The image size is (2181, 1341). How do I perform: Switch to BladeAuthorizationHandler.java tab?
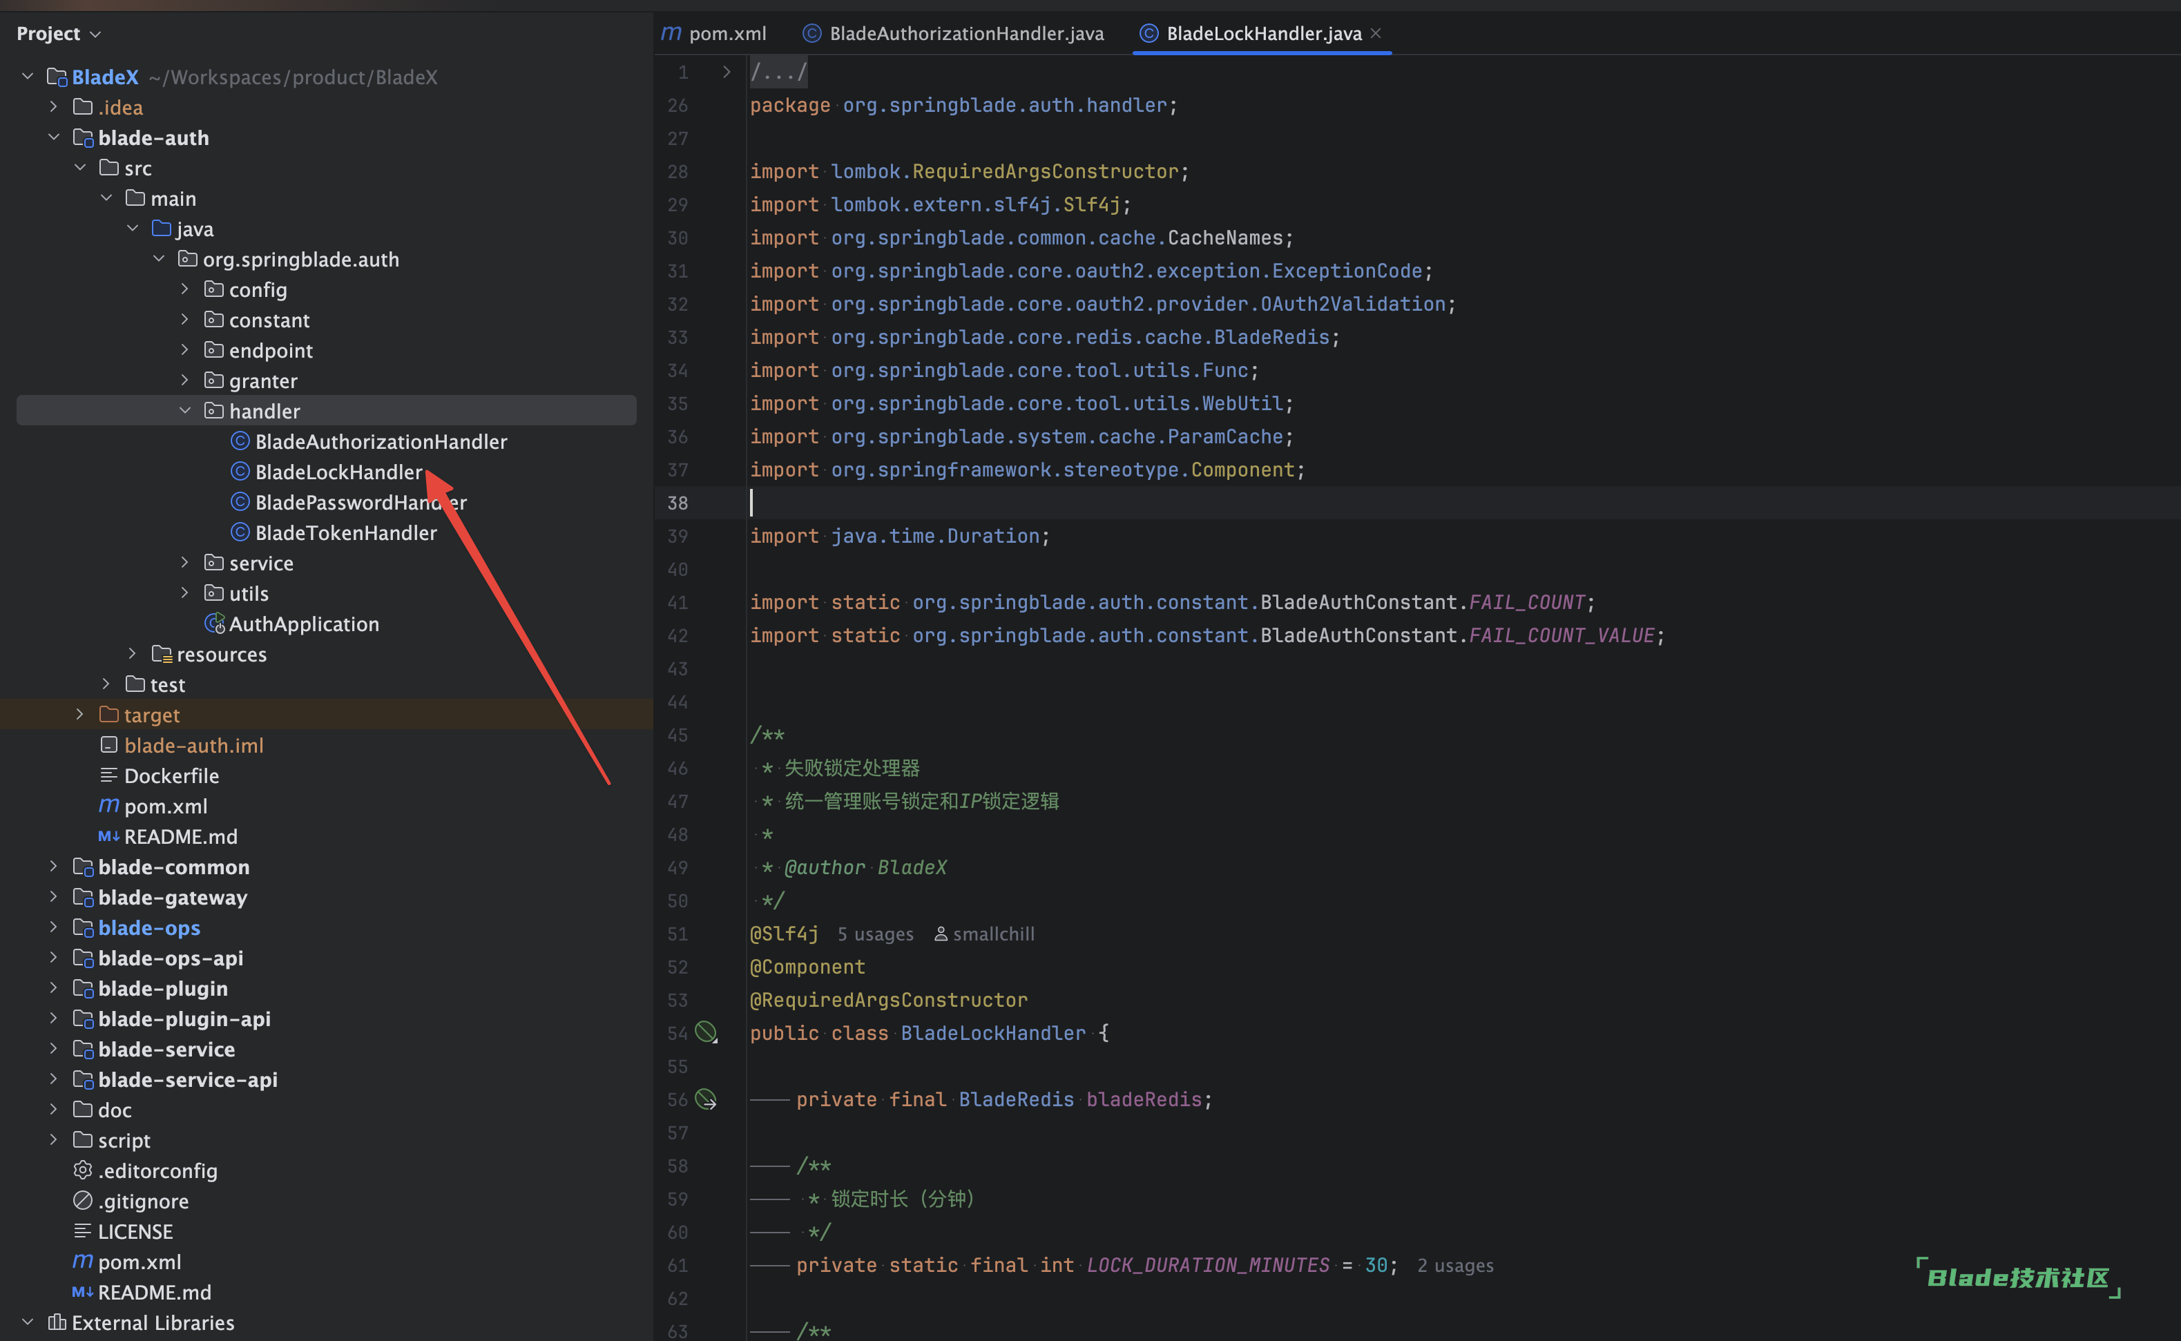click(x=954, y=34)
